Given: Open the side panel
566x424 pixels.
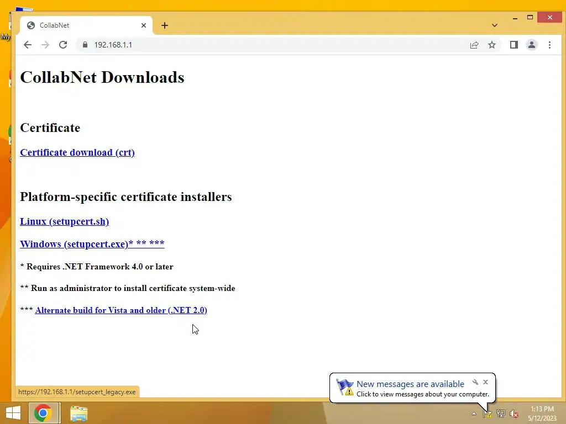Looking at the screenshot, I should 513,45.
